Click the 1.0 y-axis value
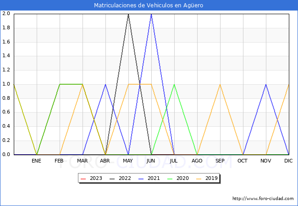The width and height of the screenshot is (298, 206). click(x=6, y=84)
